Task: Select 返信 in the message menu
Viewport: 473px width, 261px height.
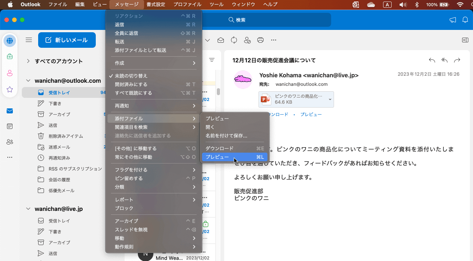Action: [x=154, y=24]
